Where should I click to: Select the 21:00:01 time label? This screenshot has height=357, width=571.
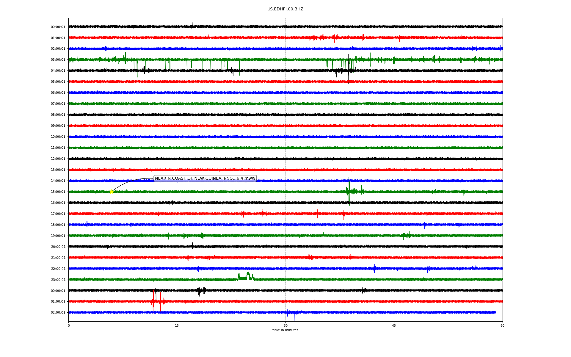(58, 258)
